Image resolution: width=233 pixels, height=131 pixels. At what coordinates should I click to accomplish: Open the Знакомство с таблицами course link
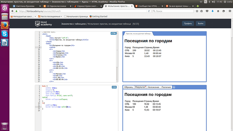coord(74,24)
